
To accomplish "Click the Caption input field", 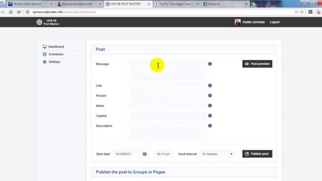I will (x=168, y=116).
